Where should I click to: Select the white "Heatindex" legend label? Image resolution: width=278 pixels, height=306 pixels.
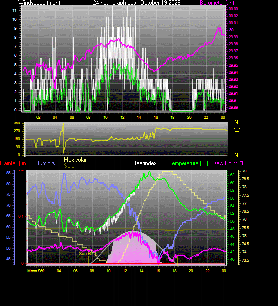click(x=144, y=163)
